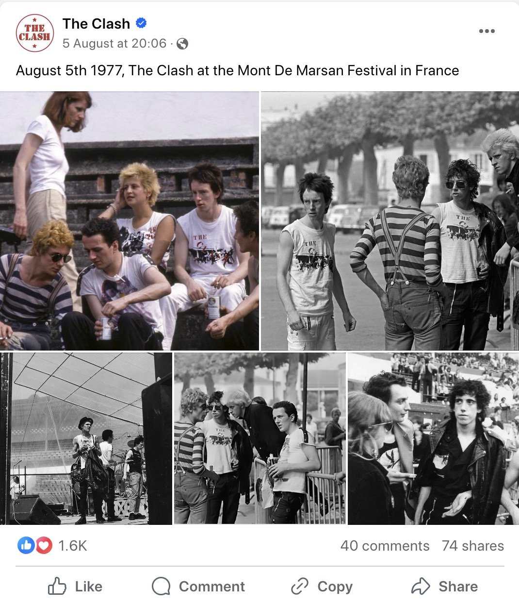Click the globe public privacy icon
The height and width of the screenshot is (605, 519).
182,44
